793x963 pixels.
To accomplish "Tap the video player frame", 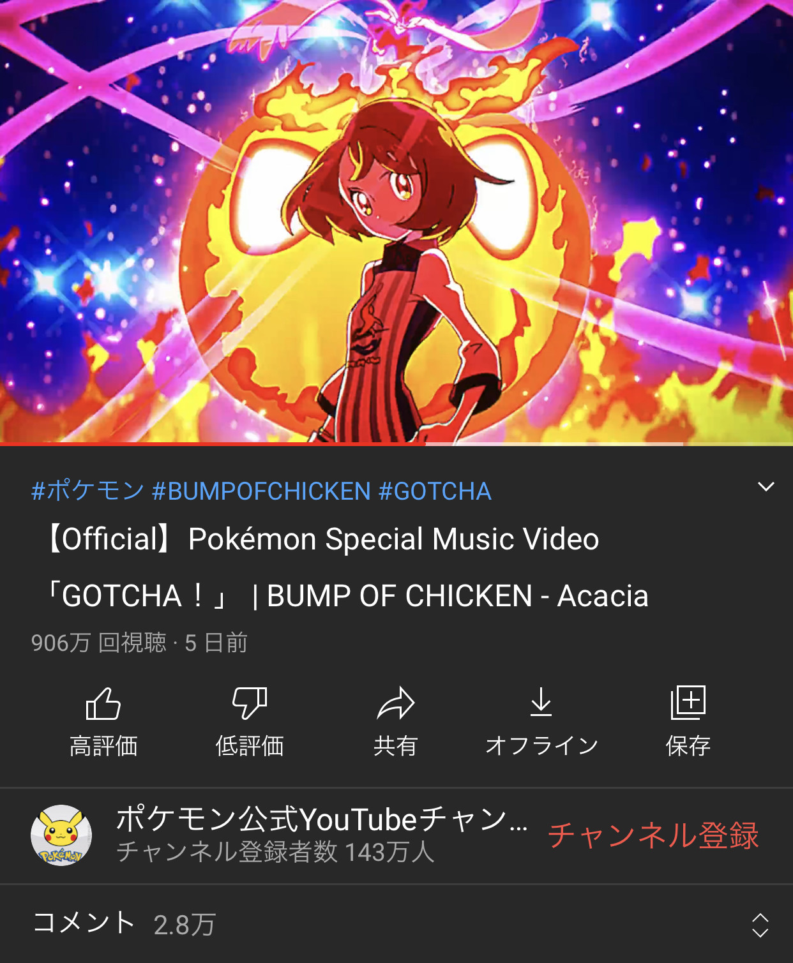I will (396, 221).
